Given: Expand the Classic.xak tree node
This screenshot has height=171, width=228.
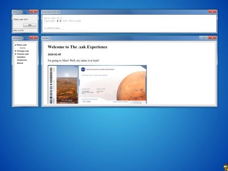Looking at the screenshot, I should [x=16, y=54].
